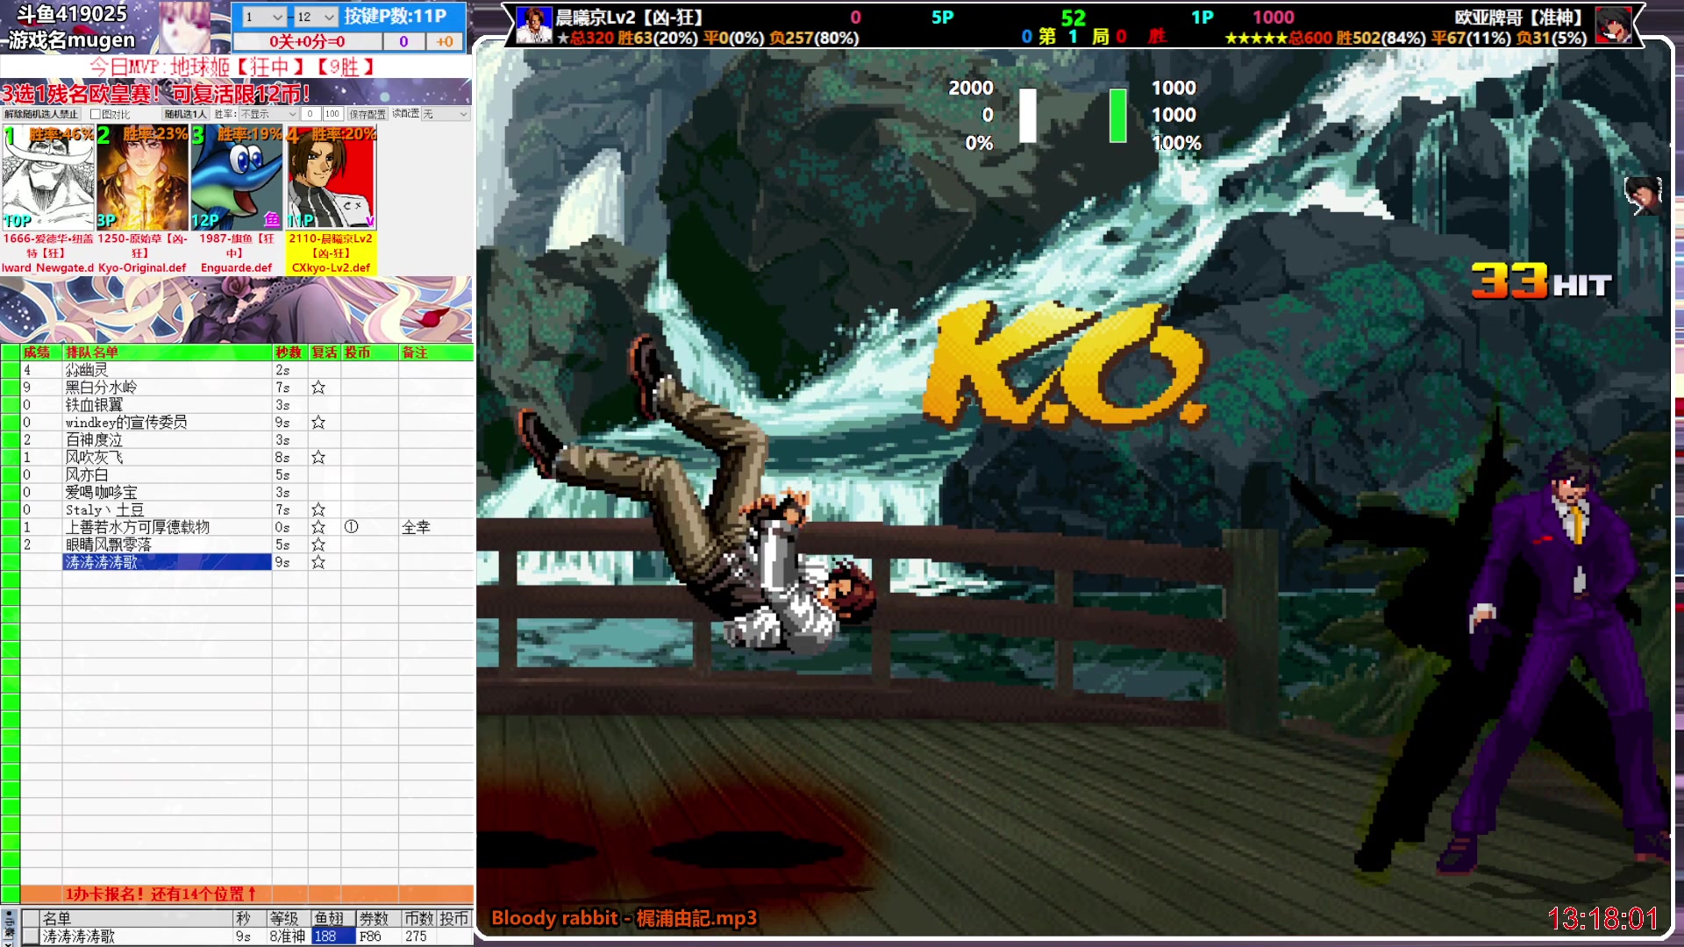Click the 成绩 column header
This screenshot has width=1684, height=947.
(41, 352)
